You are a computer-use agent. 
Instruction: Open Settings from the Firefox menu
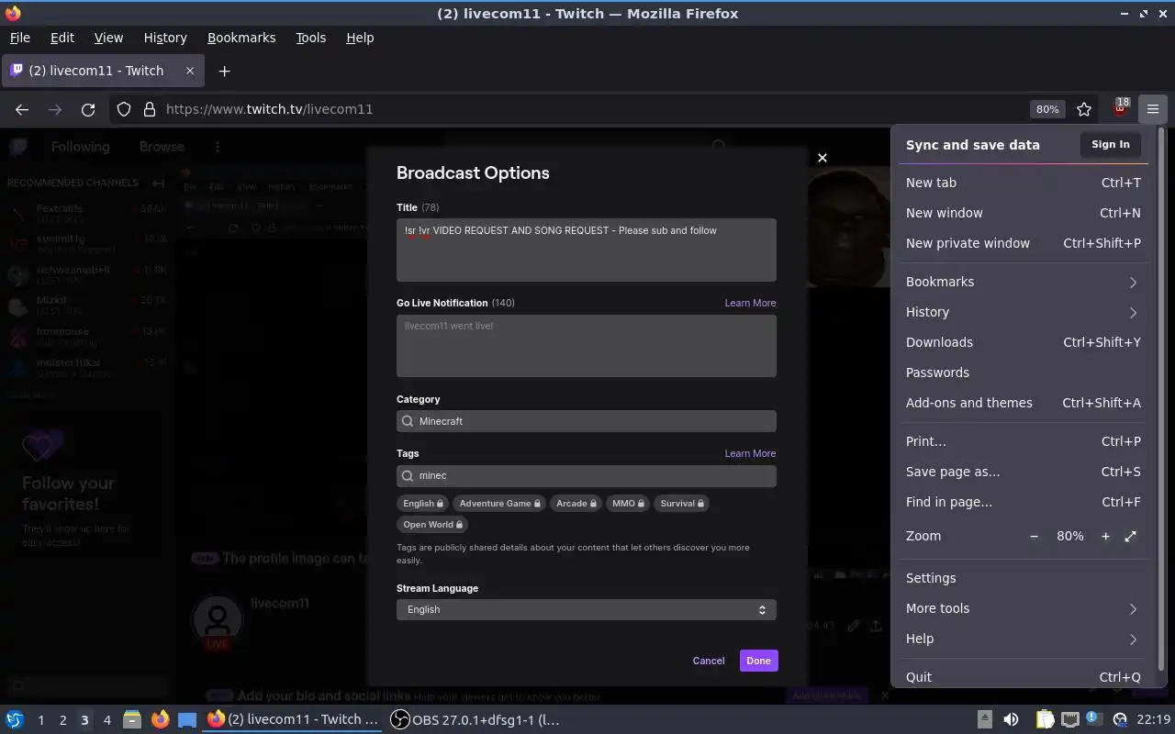pos(1024,578)
